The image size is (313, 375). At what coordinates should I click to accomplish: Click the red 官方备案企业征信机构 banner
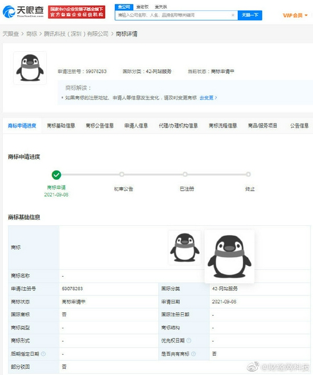76,12
